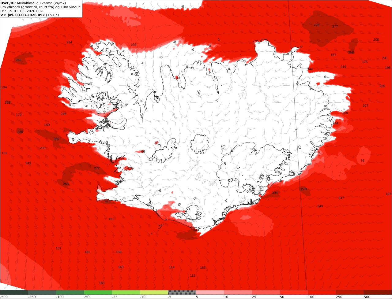The height and width of the screenshot is (299, 392).
Task: Click the flux value 277
Action: coord(335,26)
